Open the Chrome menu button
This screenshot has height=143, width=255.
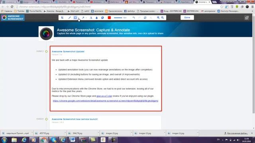pos(252,7)
